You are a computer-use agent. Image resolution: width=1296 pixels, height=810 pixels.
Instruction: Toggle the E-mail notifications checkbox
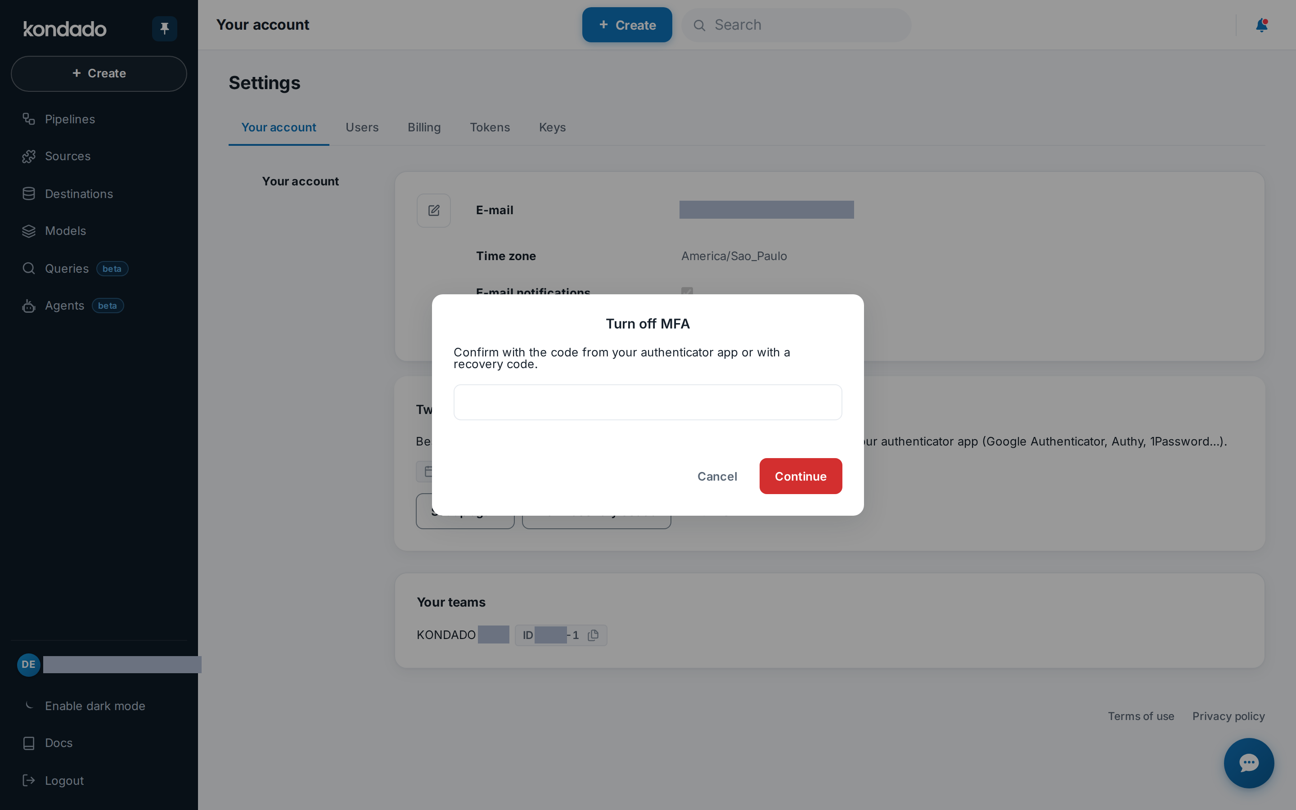pos(687,292)
